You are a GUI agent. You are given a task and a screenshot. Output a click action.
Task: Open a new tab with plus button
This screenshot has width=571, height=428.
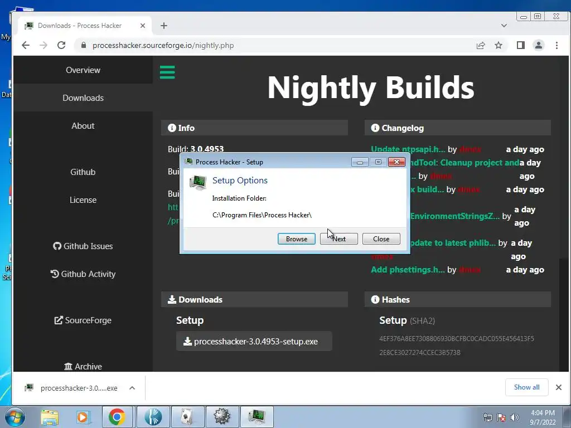click(x=164, y=26)
